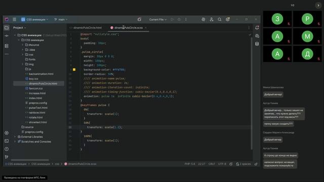Open the Project tool window icon
Screen dimensions: 324x182
tap(7, 28)
